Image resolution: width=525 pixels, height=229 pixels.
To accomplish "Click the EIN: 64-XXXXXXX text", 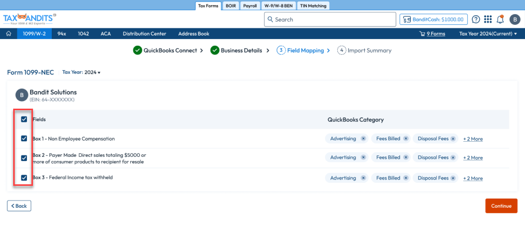I will tap(52, 100).
